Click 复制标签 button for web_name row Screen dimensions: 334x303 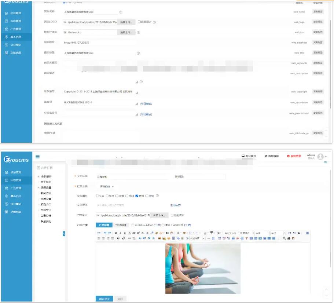tap(318, 12)
